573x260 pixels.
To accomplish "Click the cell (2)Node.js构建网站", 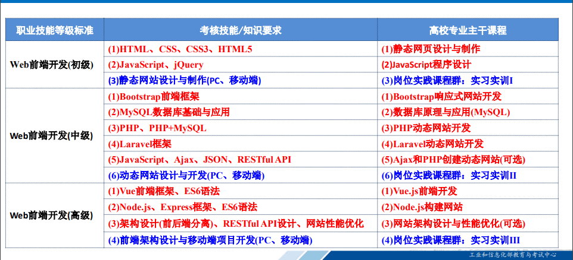I will [468, 207].
